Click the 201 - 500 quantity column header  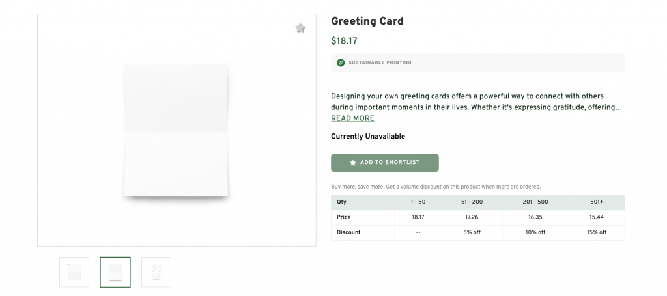tap(535, 202)
